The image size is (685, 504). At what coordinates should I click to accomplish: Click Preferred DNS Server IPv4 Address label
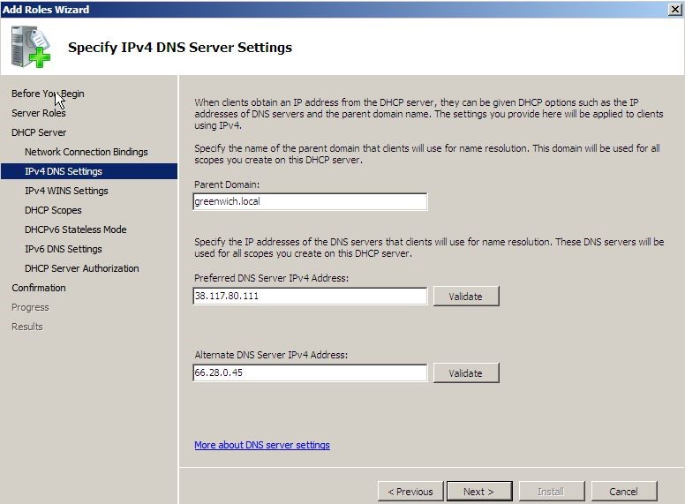pyautogui.click(x=271, y=278)
